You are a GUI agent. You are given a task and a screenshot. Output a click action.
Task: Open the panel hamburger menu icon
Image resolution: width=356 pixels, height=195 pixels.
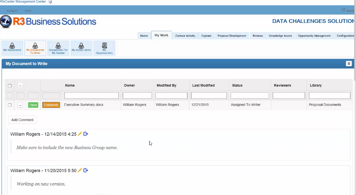349,64
